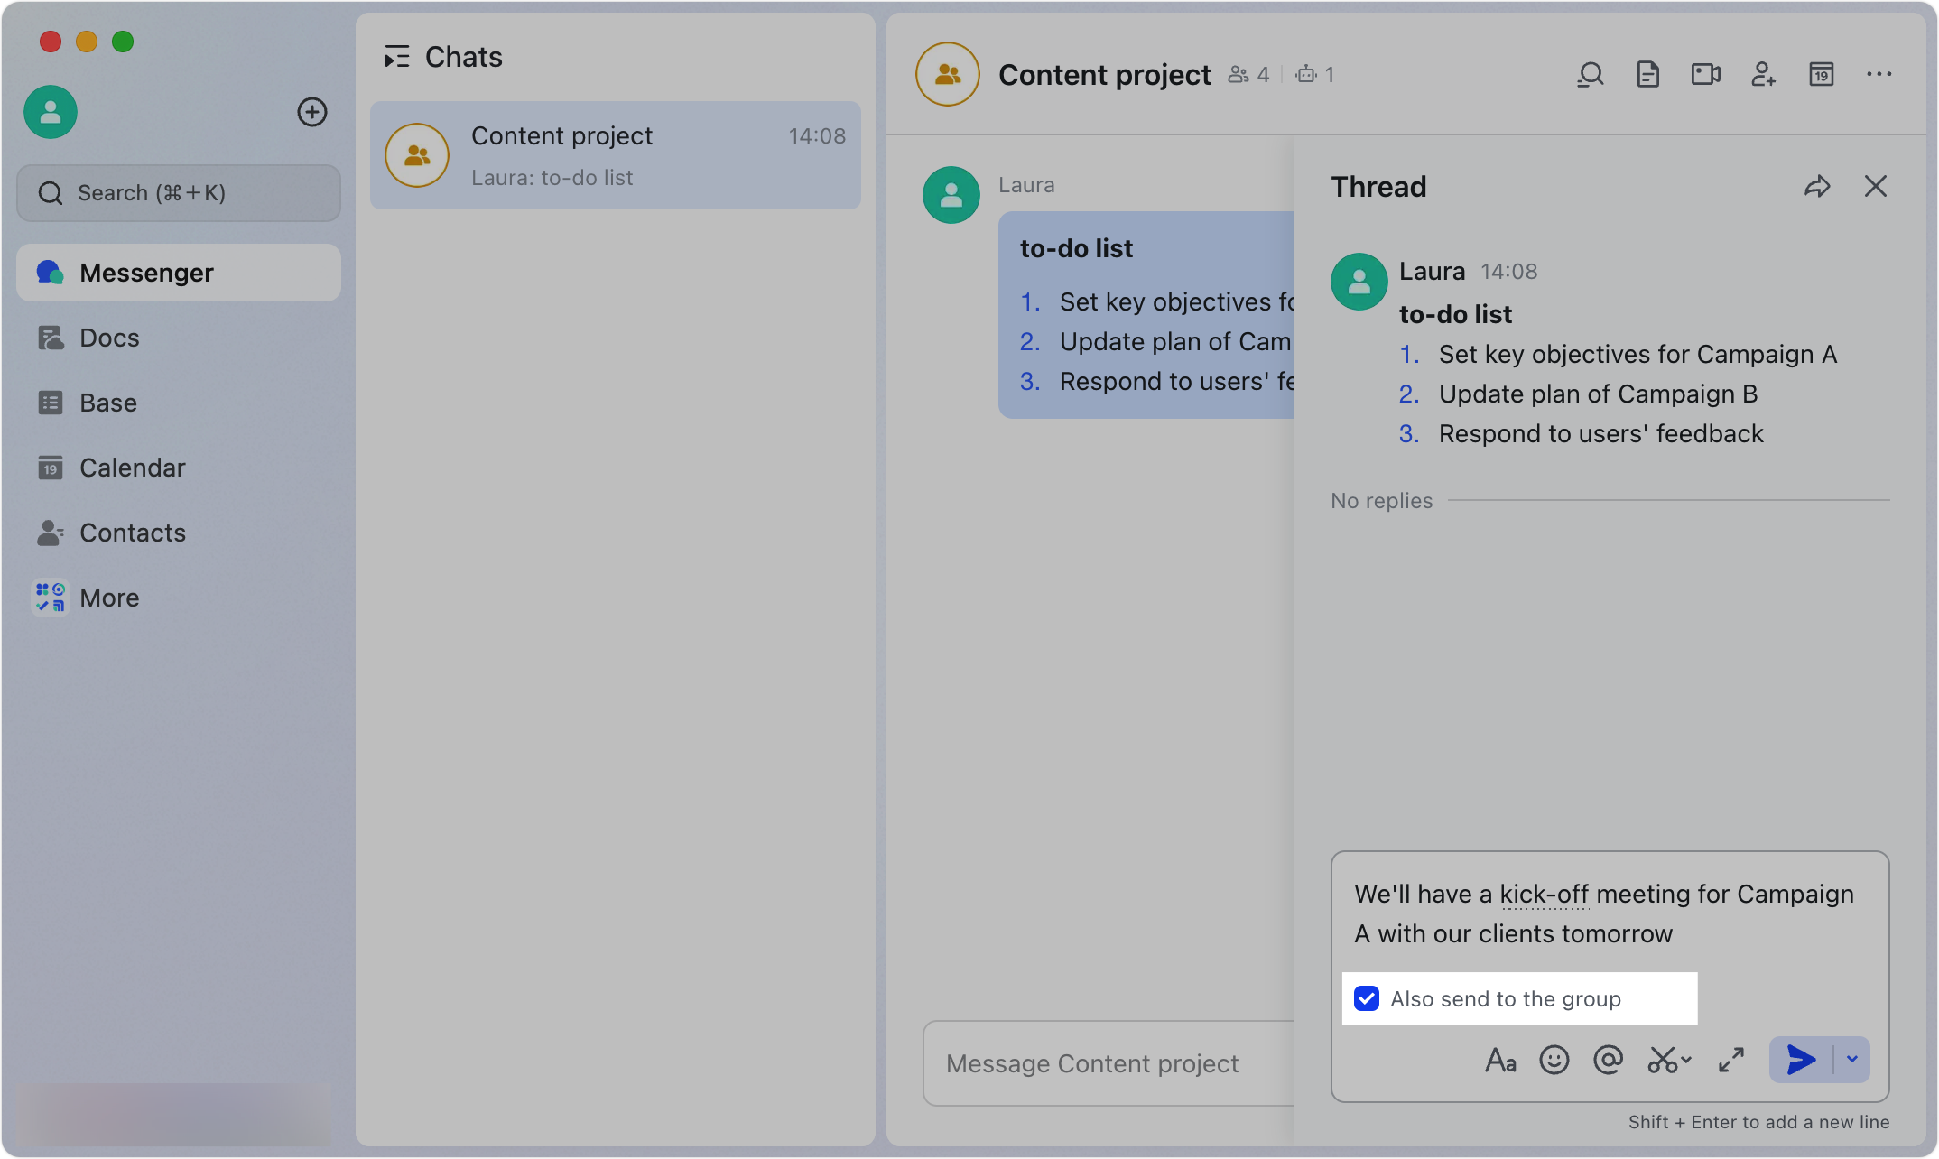Go to Calendar in the sidebar
The image size is (1939, 1159).
pyautogui.click(x=132, y=468)
